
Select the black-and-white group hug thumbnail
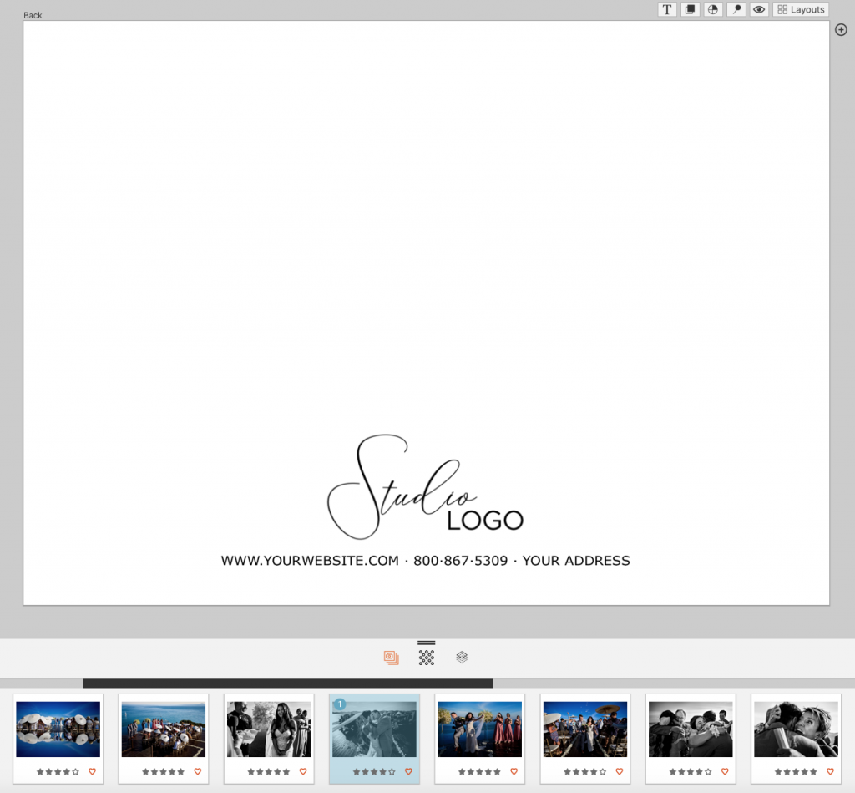pyautogui.click(x=691, y=729)
